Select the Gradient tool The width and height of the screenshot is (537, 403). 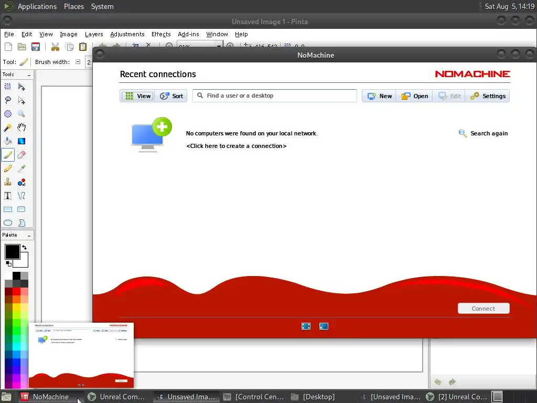pyautogui.click(x=21, y=141)
